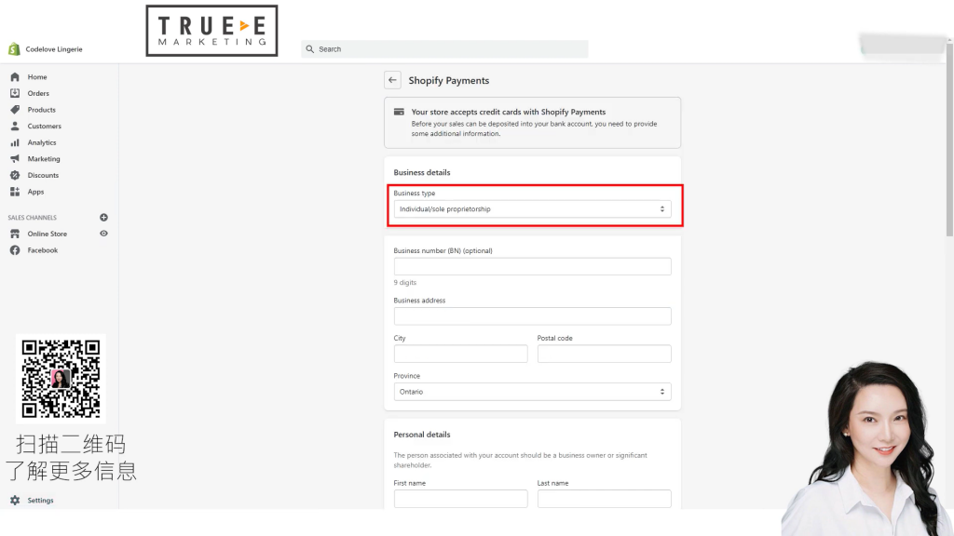Click the QR code image

click(61, 379)
